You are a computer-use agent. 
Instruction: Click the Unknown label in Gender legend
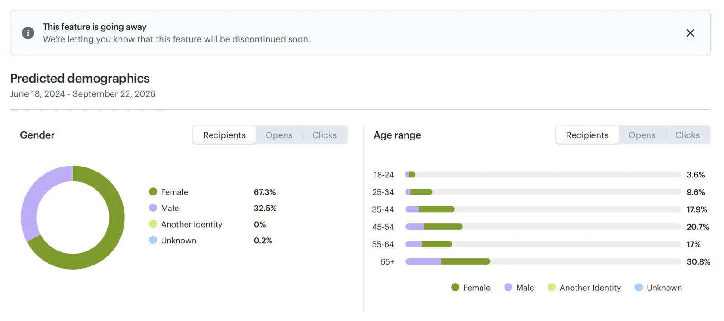pyautogui.click(x=179, y=241)
